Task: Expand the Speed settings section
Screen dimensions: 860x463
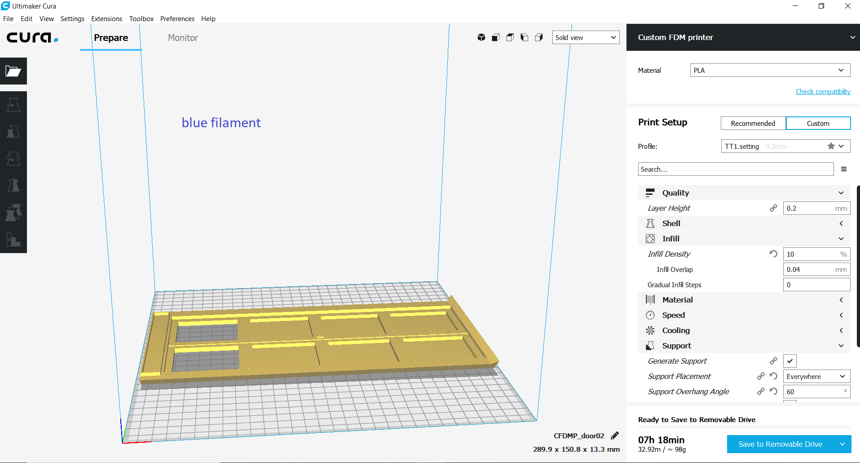Action: (x=744, y=315)
